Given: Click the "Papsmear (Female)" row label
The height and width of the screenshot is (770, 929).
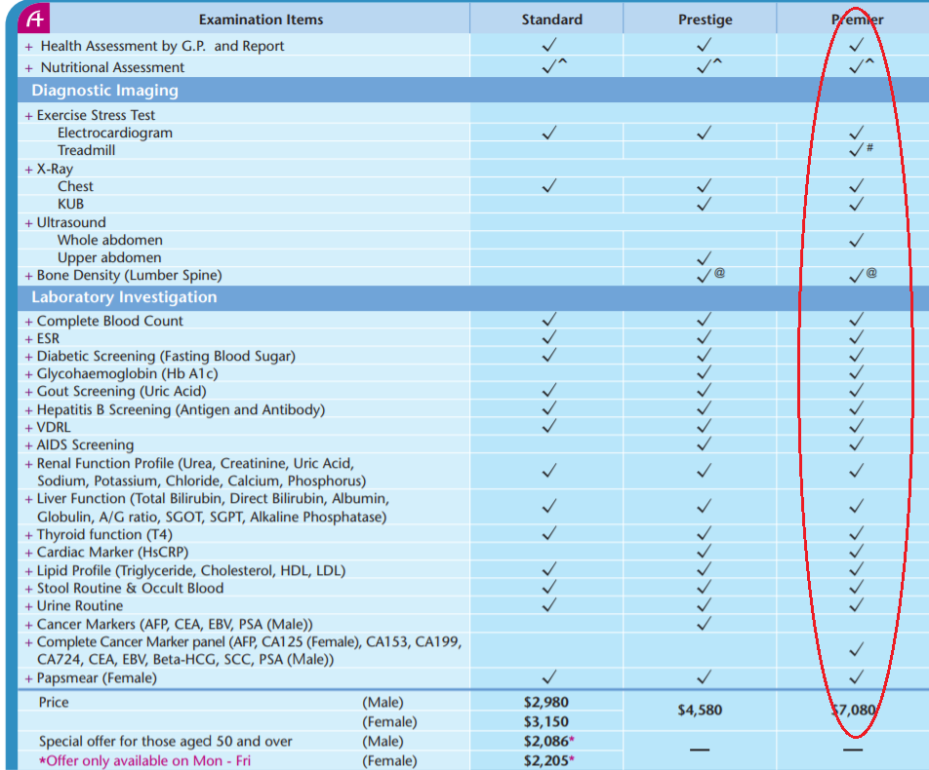Looking at the screenshot, I should pyautogui.click(x=97, y=677).
